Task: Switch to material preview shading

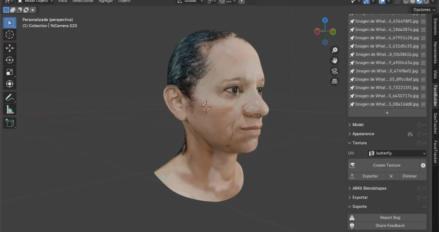Action: (419, 1)
